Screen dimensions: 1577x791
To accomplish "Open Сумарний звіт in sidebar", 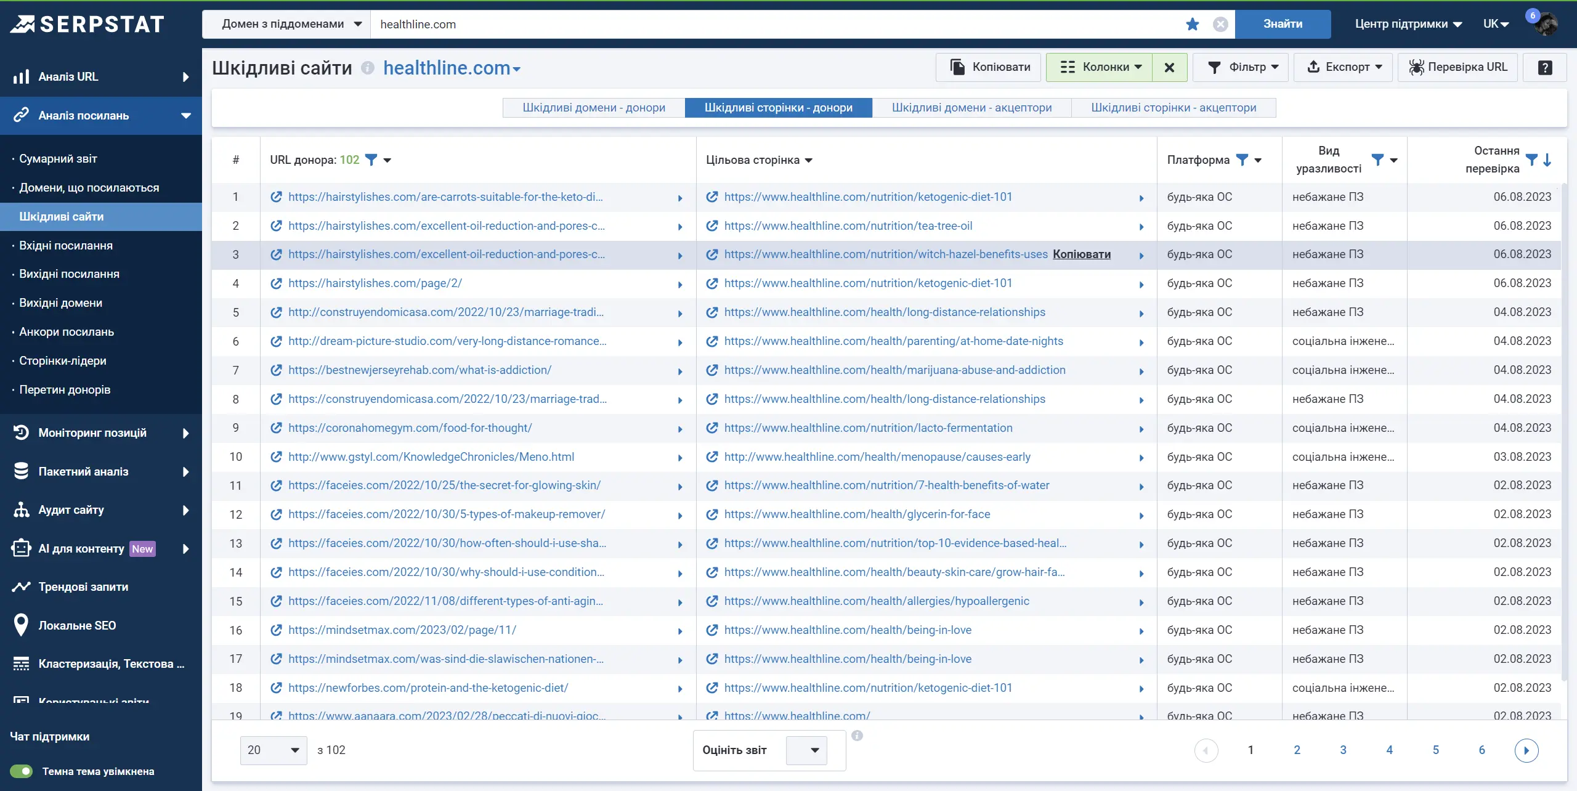I will click(x=58, y=159).
